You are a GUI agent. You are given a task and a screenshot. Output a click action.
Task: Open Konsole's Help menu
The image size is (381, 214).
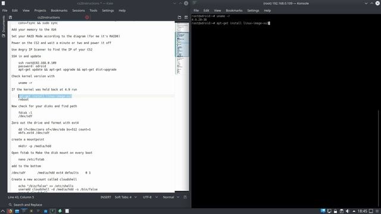click(x=267, y=11)
